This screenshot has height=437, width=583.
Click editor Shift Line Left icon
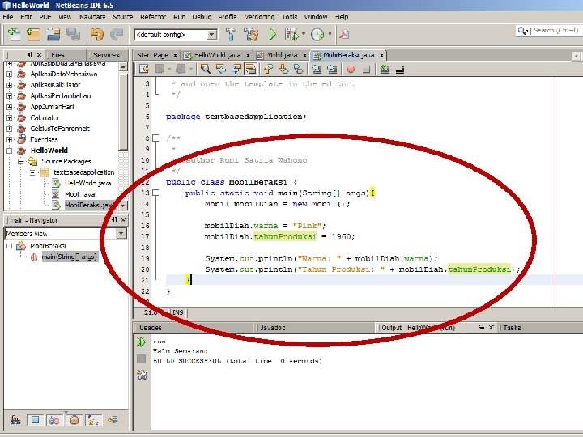pos(317,69)
